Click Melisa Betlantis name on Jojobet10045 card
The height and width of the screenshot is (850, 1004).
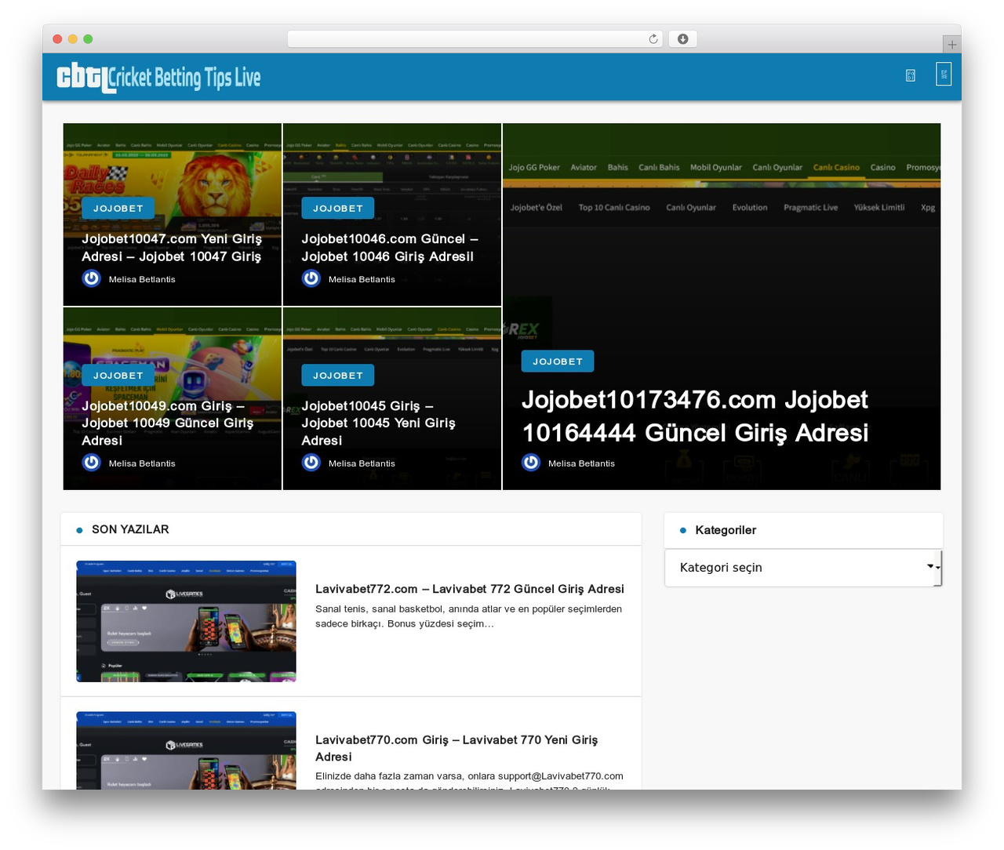coord(362,463)
